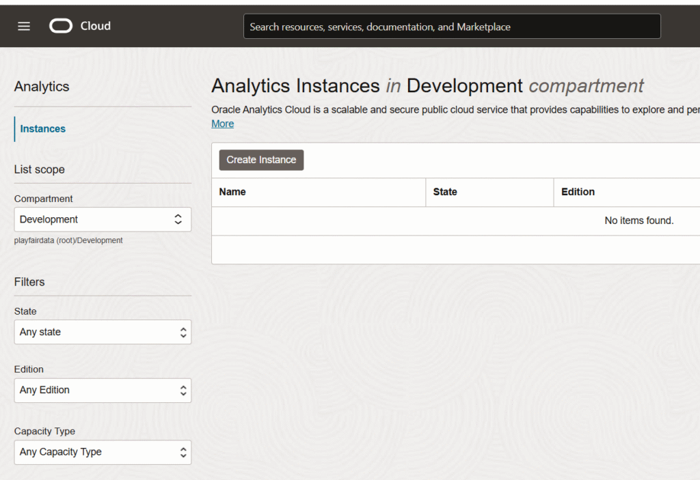The height and width of the screenshot is (480, 700).
Task: Click the compartment path playfairdata (root)/Development
Action: click(68, 240)
